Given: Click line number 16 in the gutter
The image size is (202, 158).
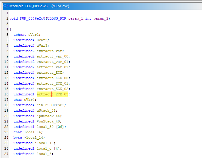Looking at the screenshot, I should [6, 94].
